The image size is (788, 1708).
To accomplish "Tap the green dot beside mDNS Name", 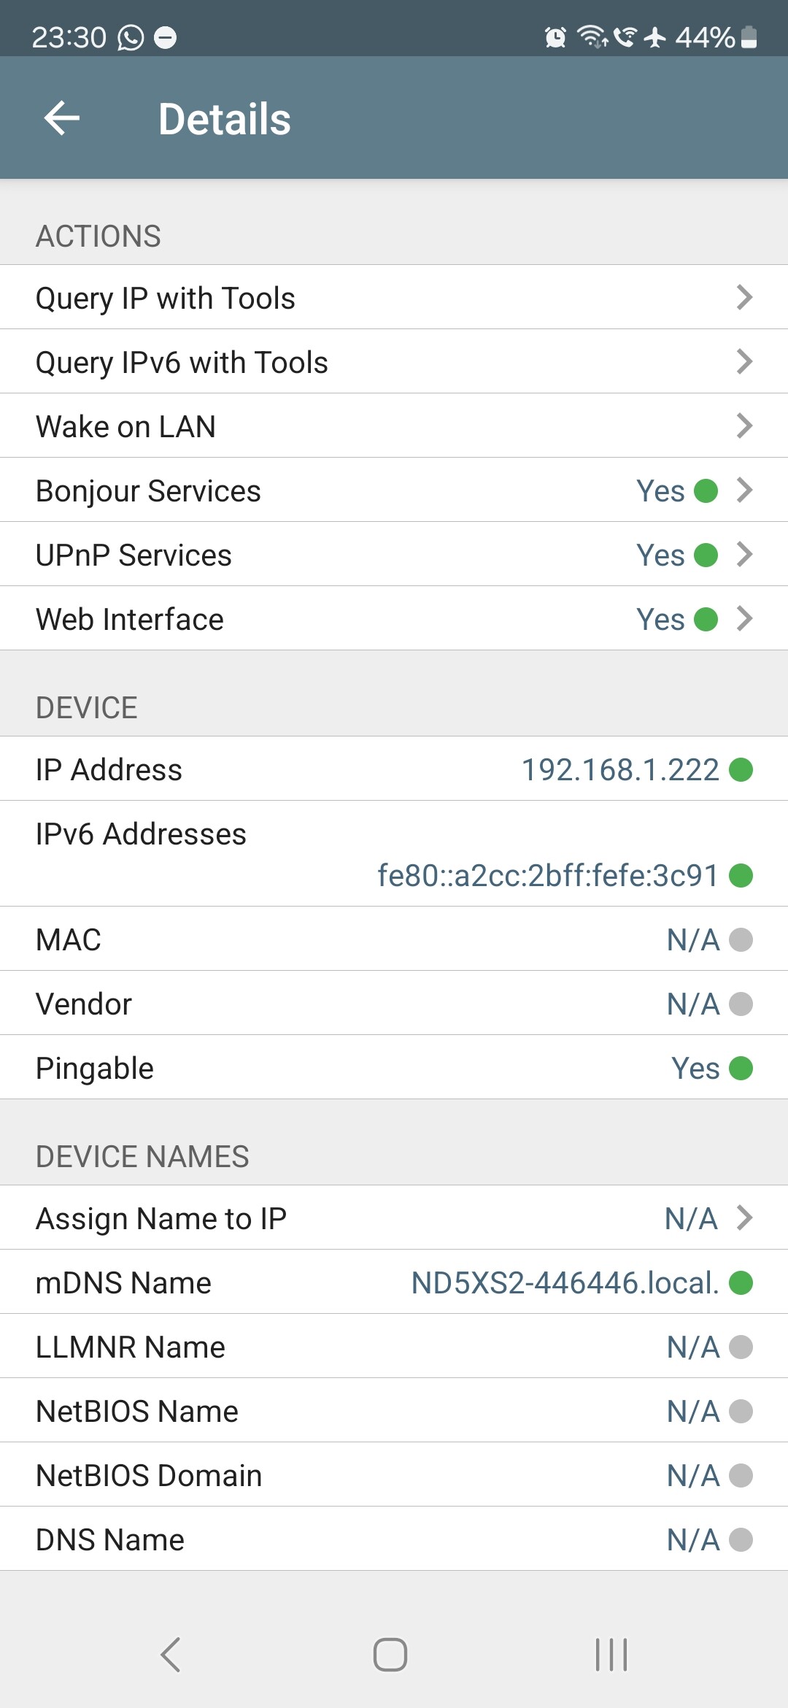I will pos(741,1282).
